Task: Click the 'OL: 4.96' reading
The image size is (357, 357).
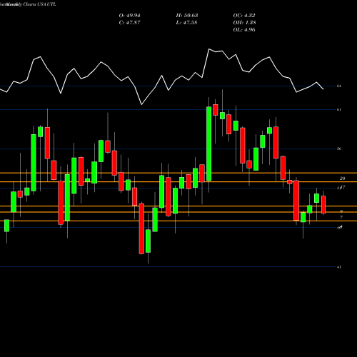Action: (244, 30)
